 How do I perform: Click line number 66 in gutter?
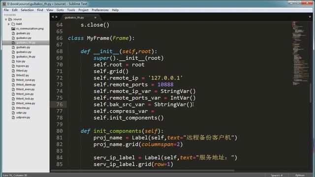click(x=60, y=38)
